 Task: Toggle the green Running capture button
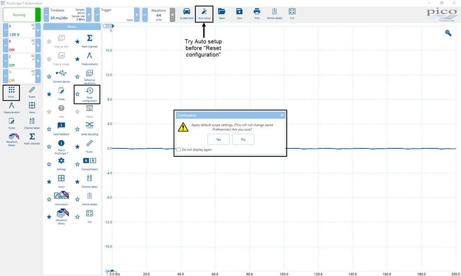(22, 15)
